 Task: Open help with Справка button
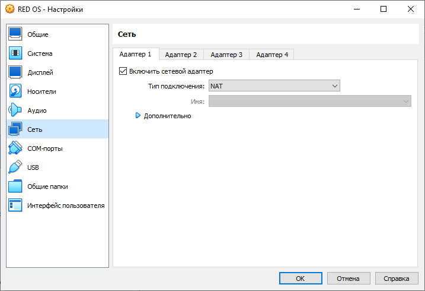[397, 278]
